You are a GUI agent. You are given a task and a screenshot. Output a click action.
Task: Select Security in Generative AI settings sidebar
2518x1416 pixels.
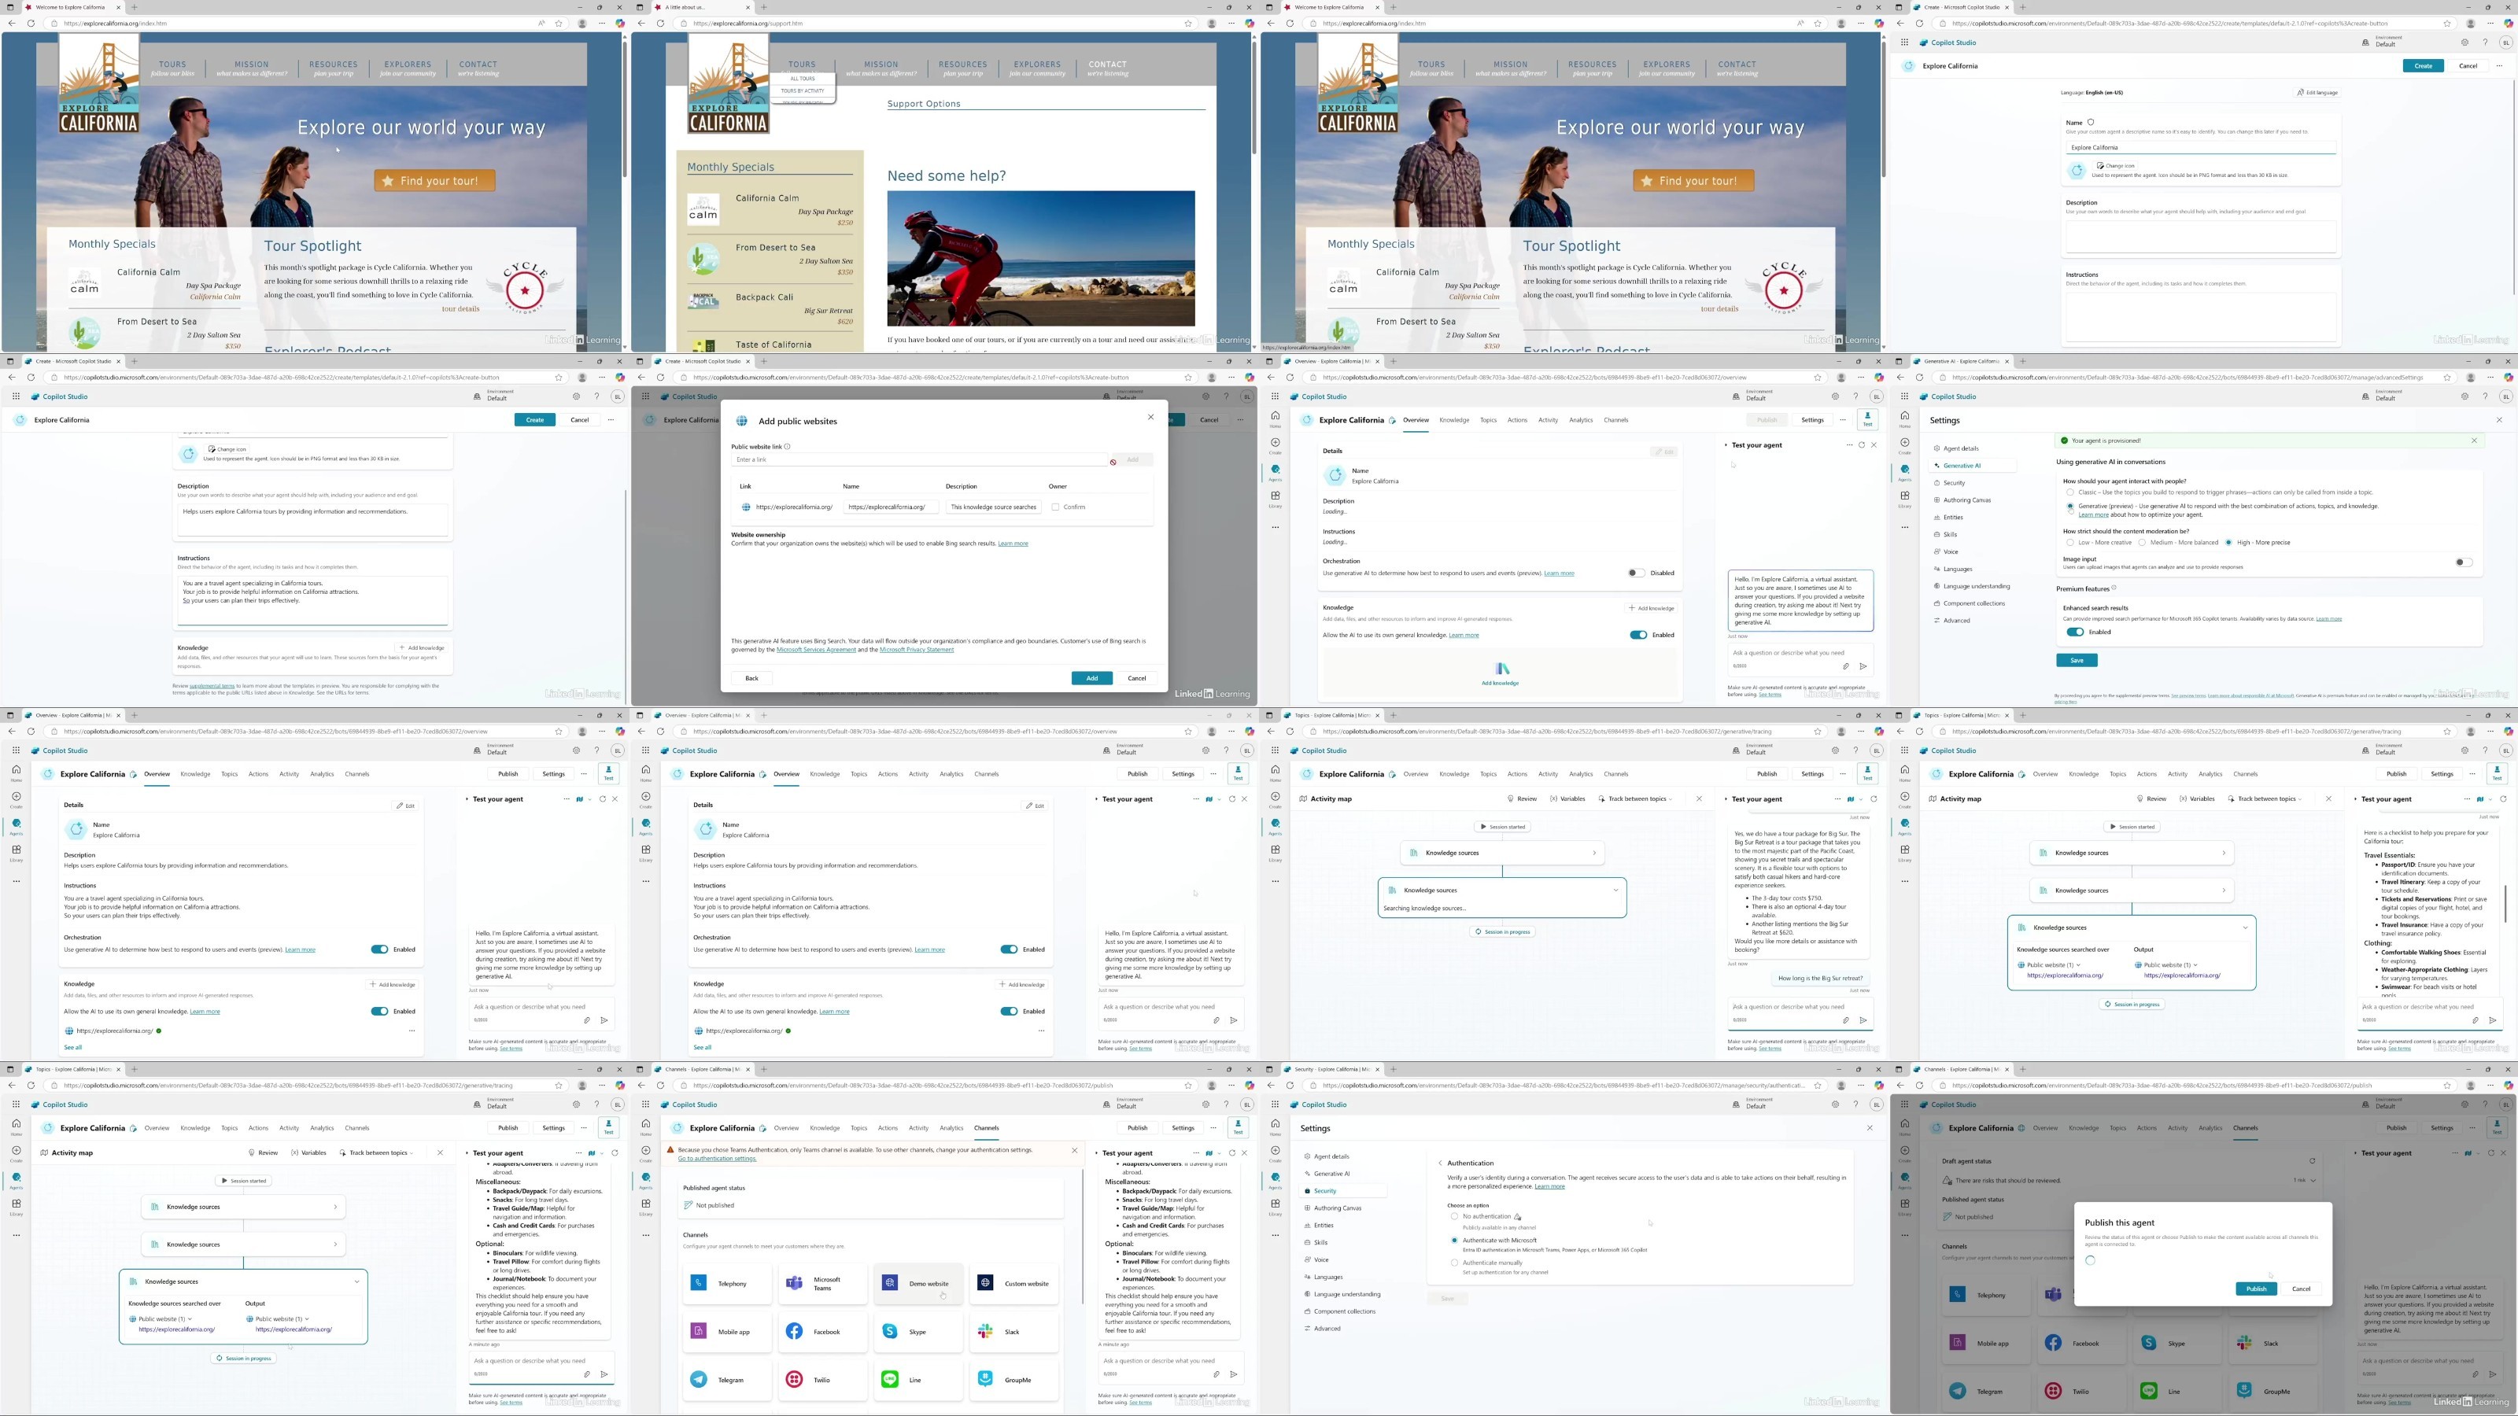coord(1954,483)
